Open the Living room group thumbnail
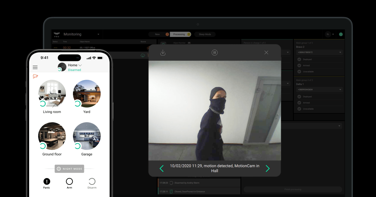376x197 pixels. pyautogui.click(x=52, y=93)
